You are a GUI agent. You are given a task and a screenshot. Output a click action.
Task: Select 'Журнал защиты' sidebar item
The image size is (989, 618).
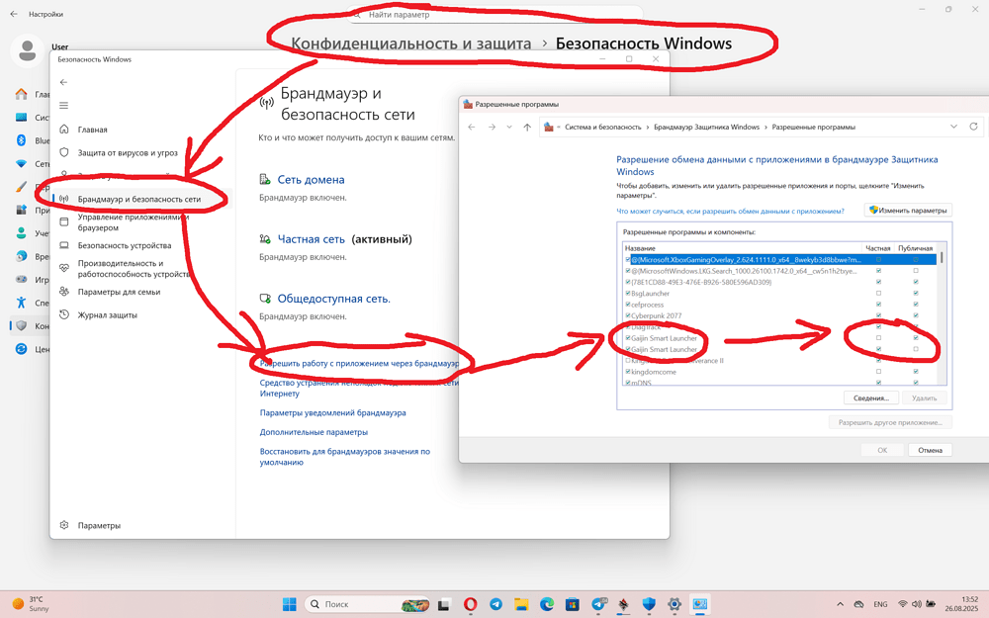click(x=107, y=314)
